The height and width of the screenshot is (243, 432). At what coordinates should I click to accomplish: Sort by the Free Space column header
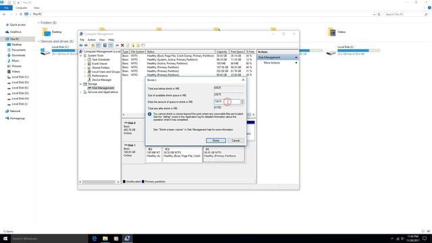pyautogui.click(x=237, y=52)
